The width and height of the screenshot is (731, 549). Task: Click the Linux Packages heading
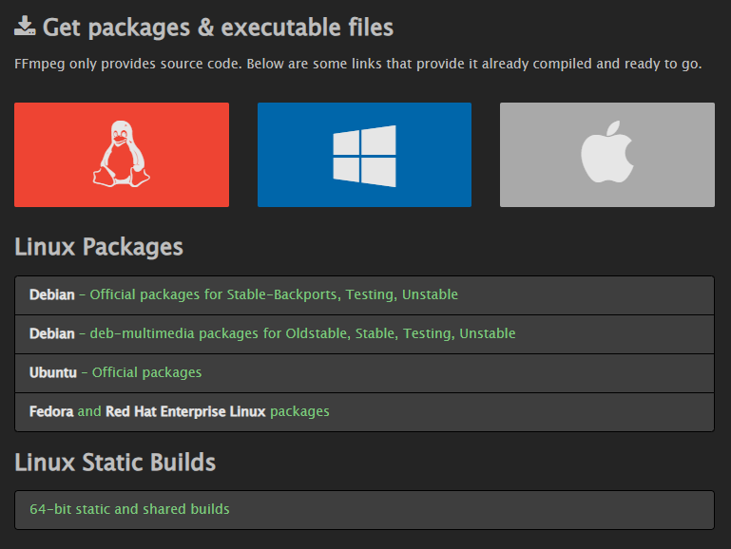[x=99, y=247]
